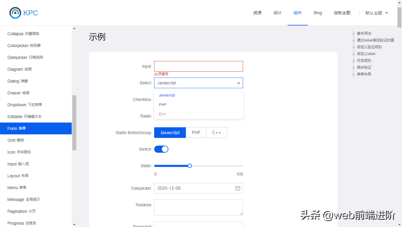This screenshot has height=227, width=402.
Task: Select C++ in Radio ButtonGroup
Action: pyautogui.click(x=217, y=133)
